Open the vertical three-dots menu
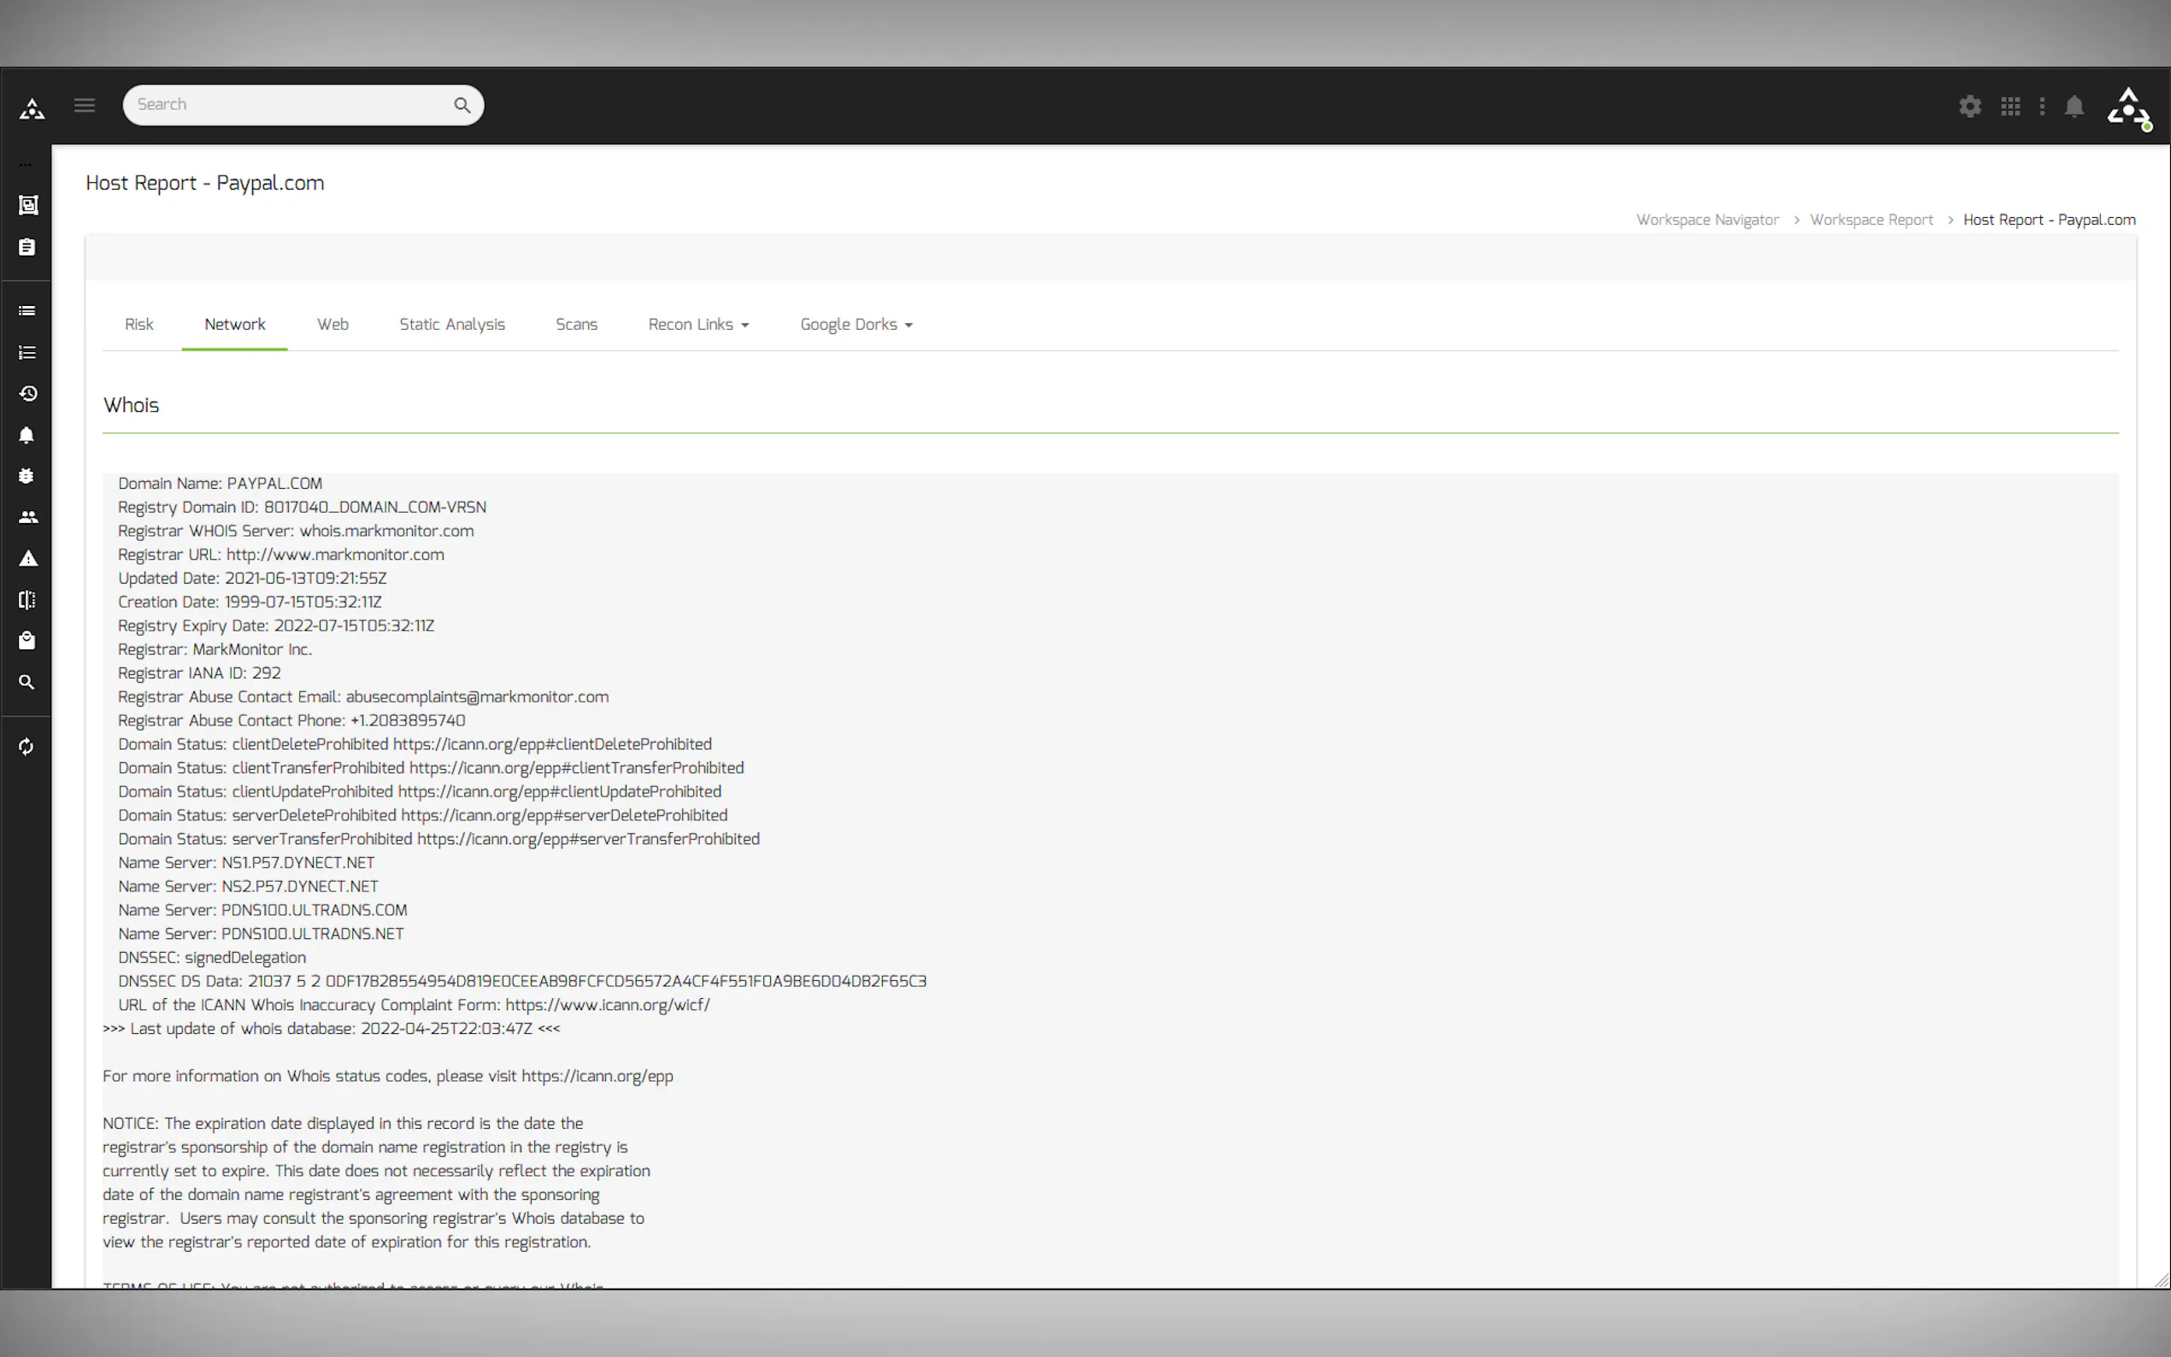This screenshot has width=2171, height=1357. pyautogui.click(x=2042, y=107)
